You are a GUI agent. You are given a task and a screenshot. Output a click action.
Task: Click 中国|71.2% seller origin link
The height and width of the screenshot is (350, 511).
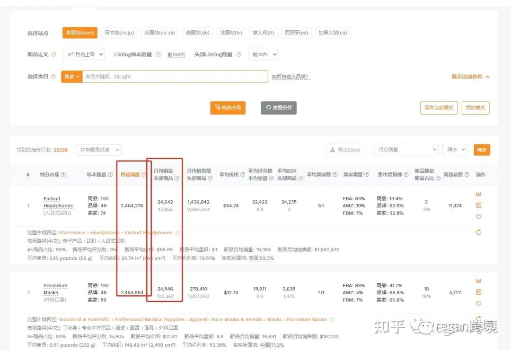pos(272,345)
